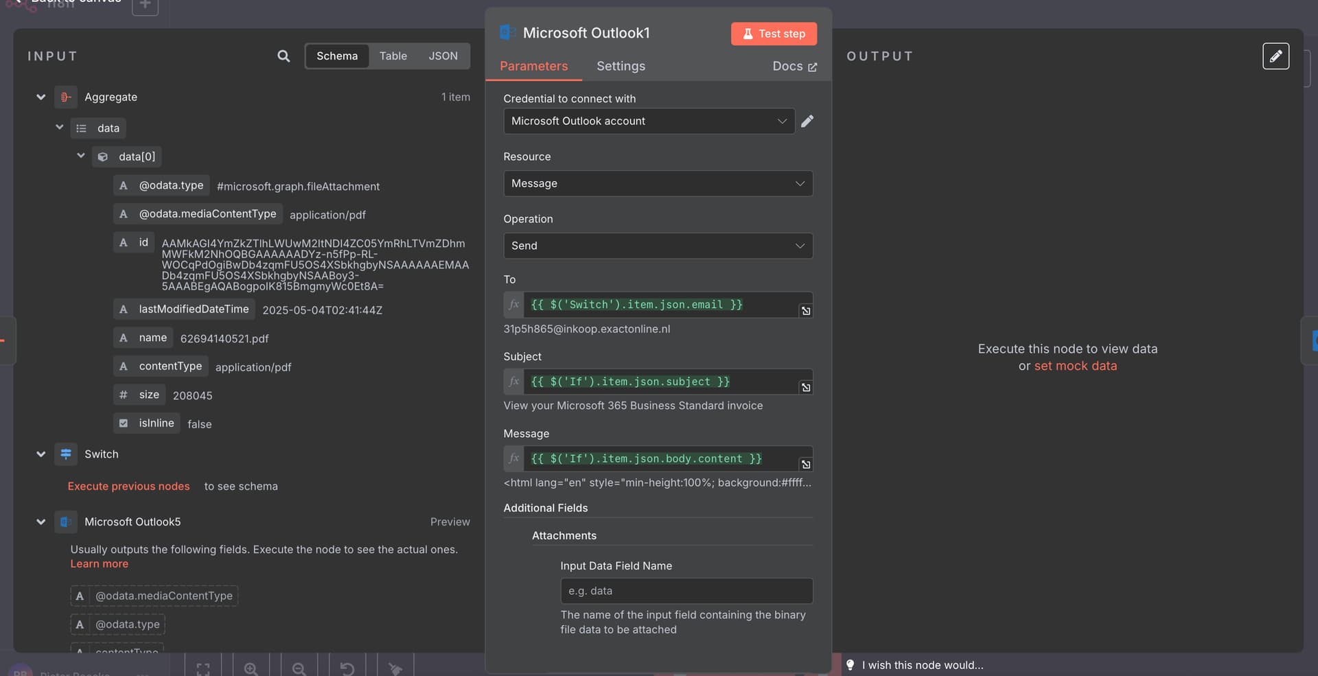
Task: Open the Docs external link
Action: coord(795,67)
